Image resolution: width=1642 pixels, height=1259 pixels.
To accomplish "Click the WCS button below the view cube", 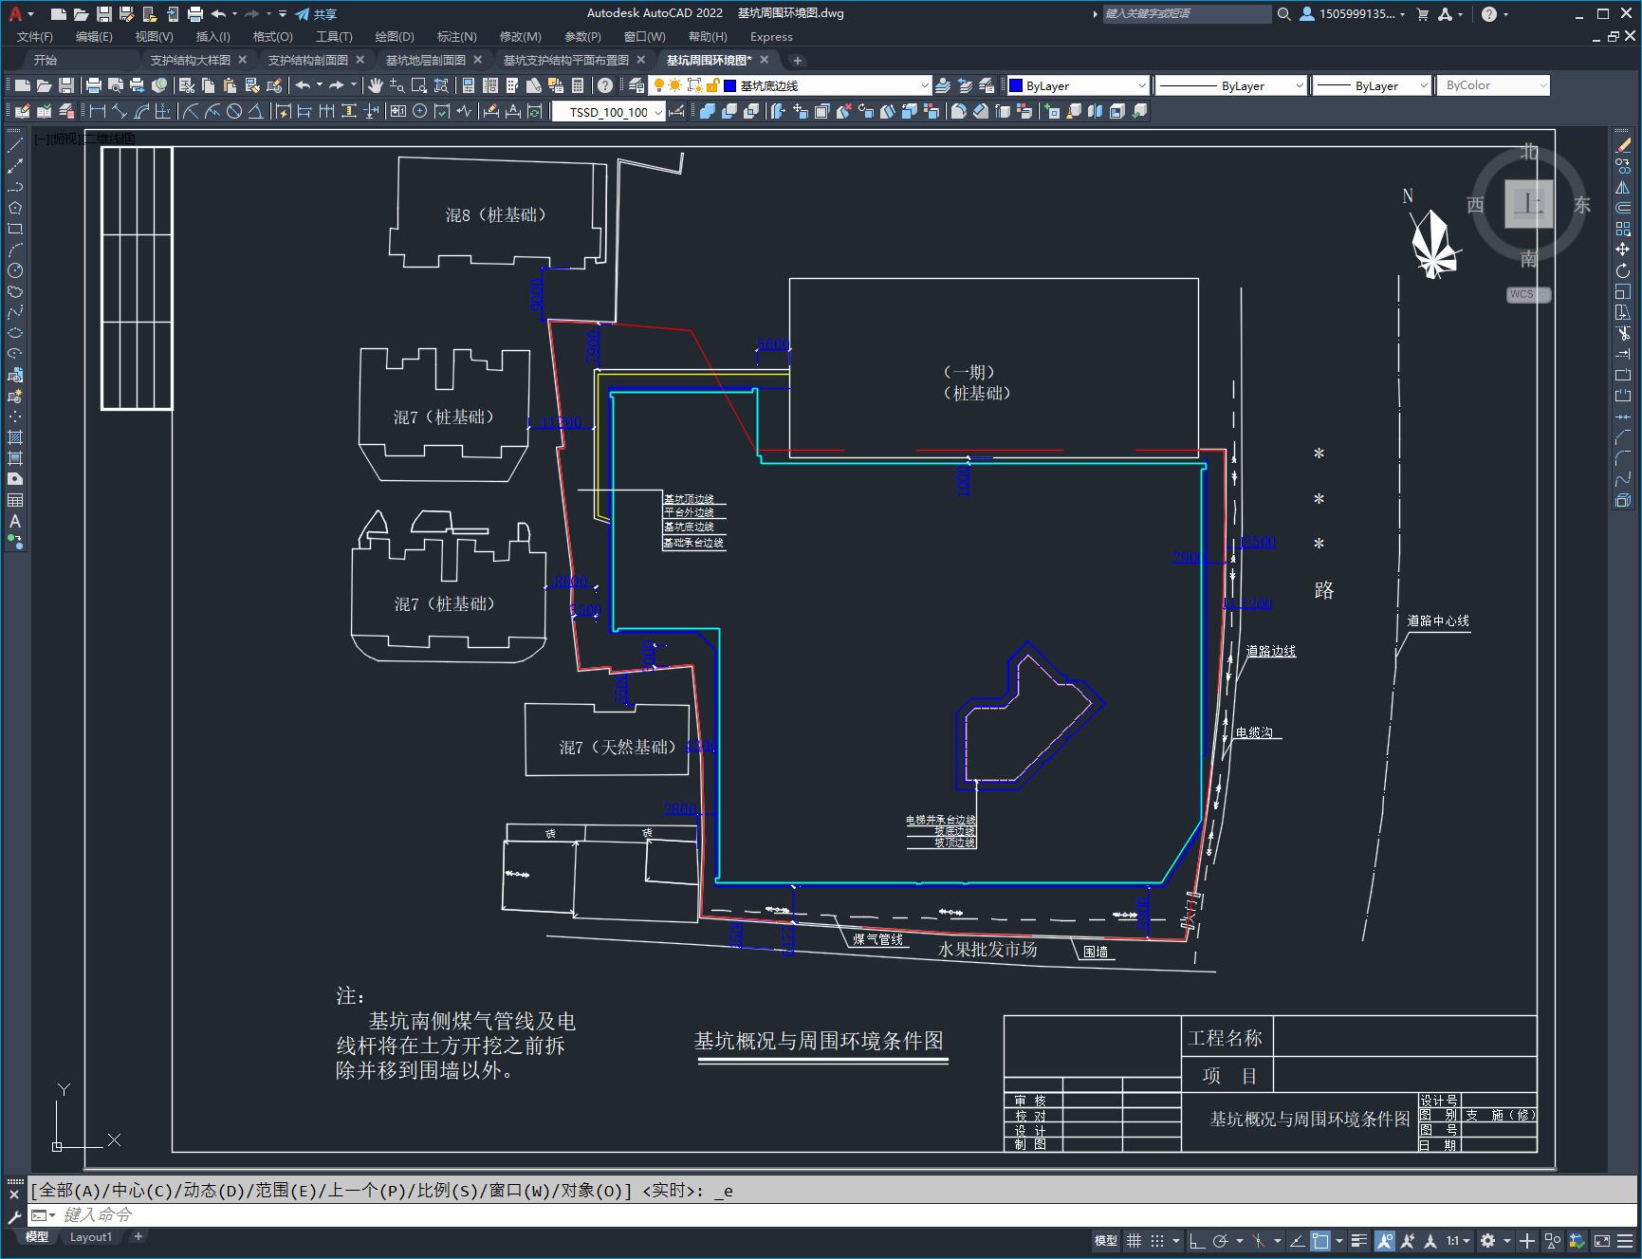I will pos(1527,294).
